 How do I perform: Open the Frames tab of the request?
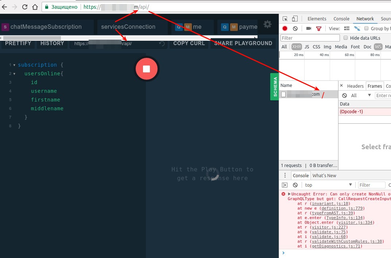pyautogui.click(x=375, y=86)
